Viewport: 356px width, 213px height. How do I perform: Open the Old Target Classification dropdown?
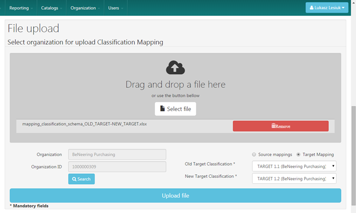click(x=294, y=166)
